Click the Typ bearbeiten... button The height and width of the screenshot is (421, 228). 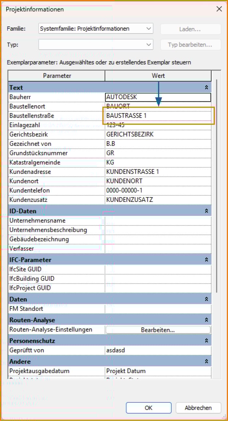[190, 45]
